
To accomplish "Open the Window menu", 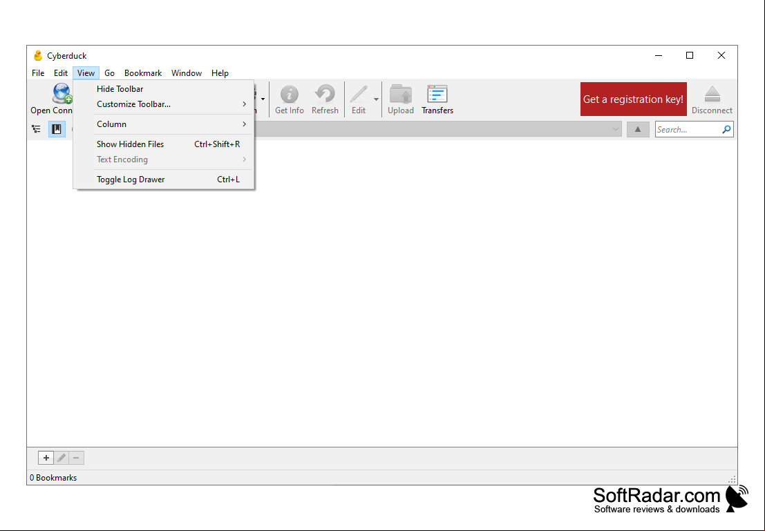I will click(x=187, y=73).
